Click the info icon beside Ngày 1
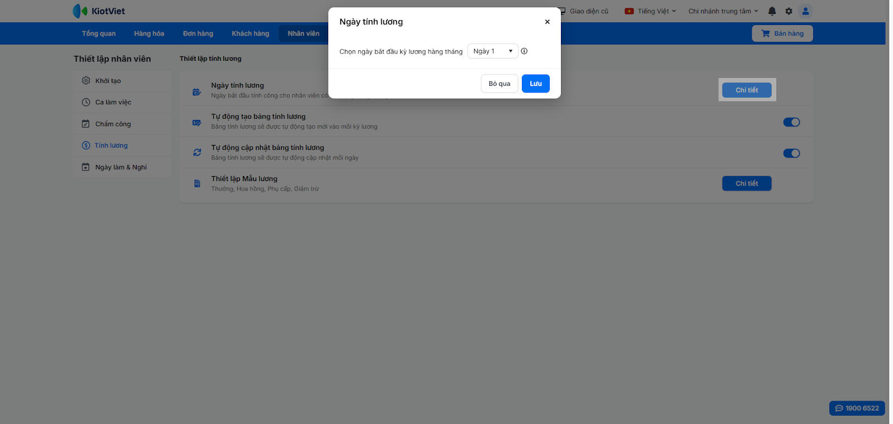The image size is (893, 424). (524, 51)
